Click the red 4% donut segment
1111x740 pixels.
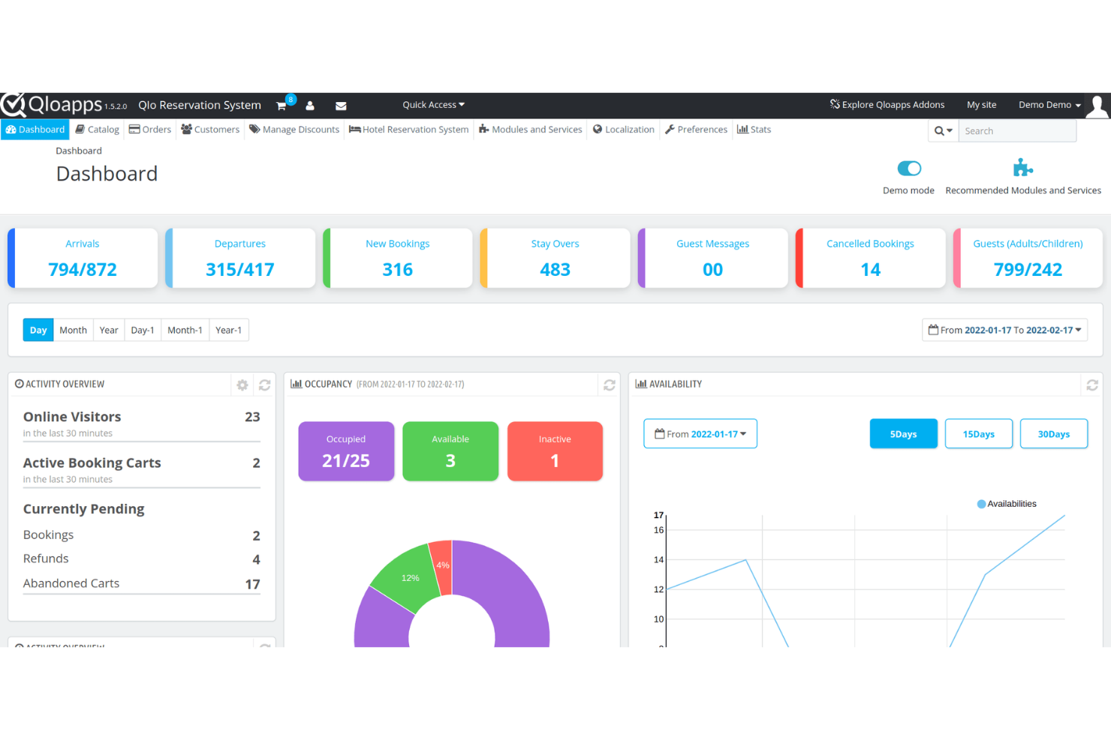pyautogui.click(x=442, y=565)
